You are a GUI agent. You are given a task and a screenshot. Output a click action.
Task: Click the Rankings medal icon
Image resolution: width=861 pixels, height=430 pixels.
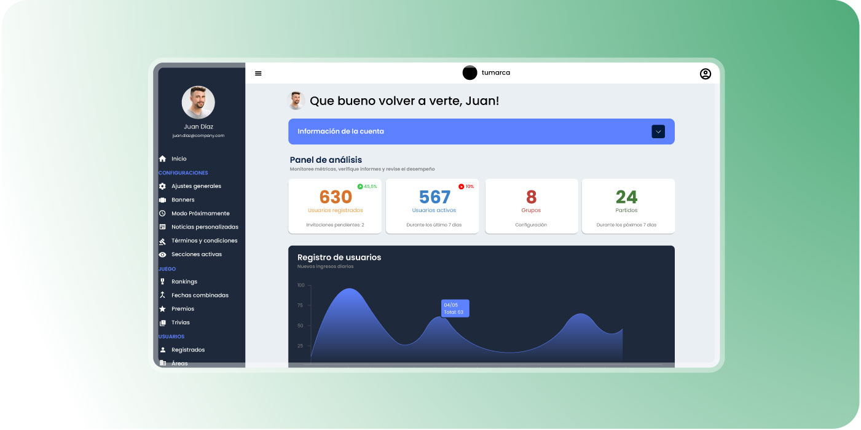click(162, 282)
